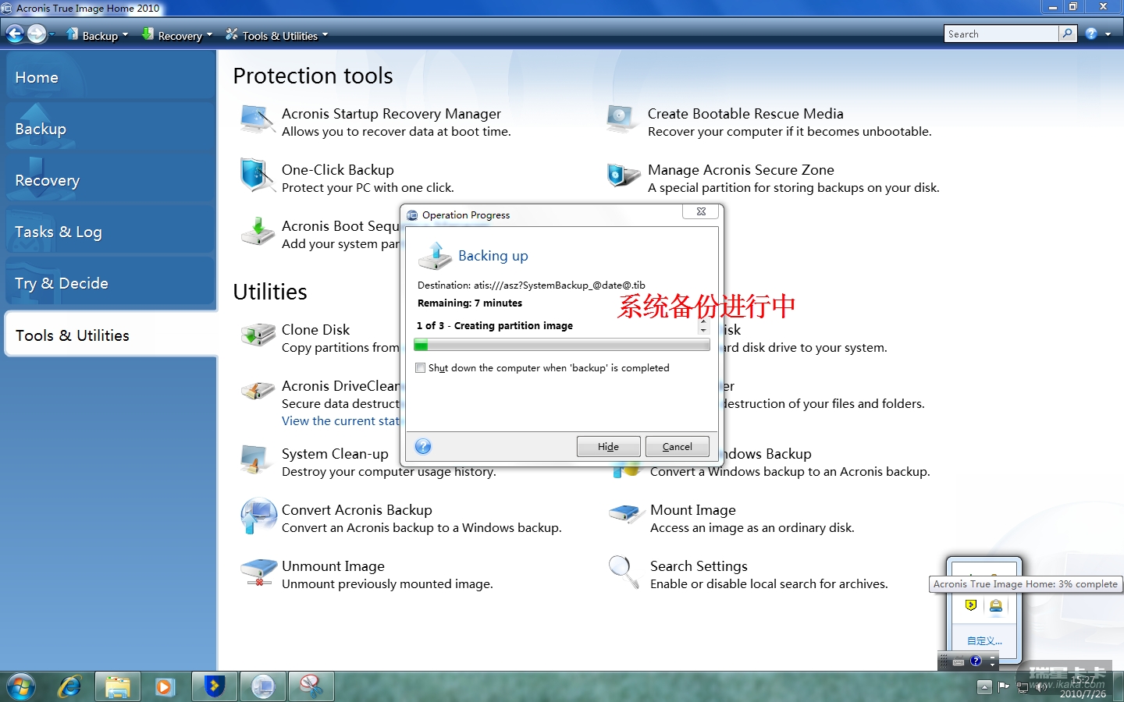Click the Convert Acronis Backup icon
The image size is (1124, 702).
pos(258,516)
